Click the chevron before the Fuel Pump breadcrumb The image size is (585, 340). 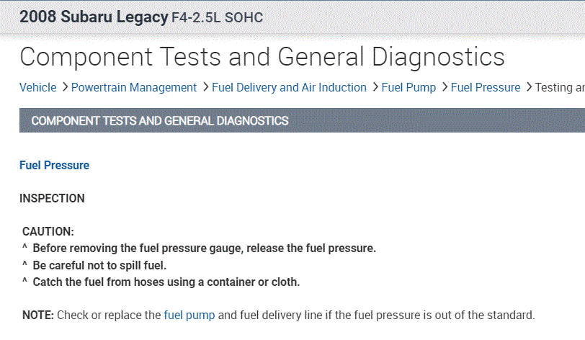[374, 88]
